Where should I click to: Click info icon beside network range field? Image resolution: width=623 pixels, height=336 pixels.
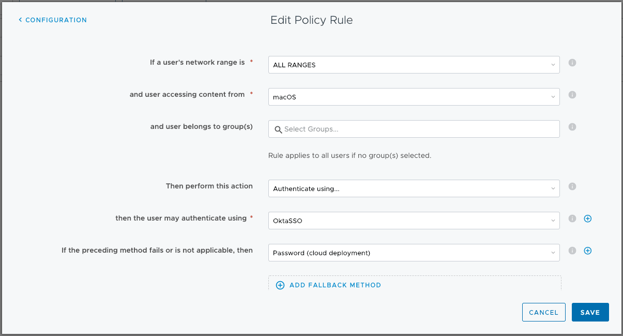click(x=572, y=63)
